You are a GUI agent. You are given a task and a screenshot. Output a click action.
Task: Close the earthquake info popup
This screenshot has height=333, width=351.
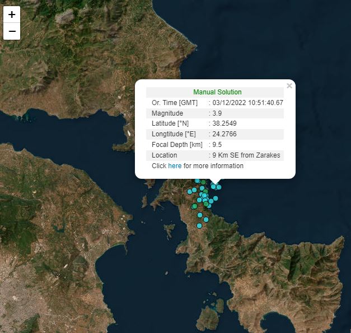pyautogui.click(x=289, y=86)
